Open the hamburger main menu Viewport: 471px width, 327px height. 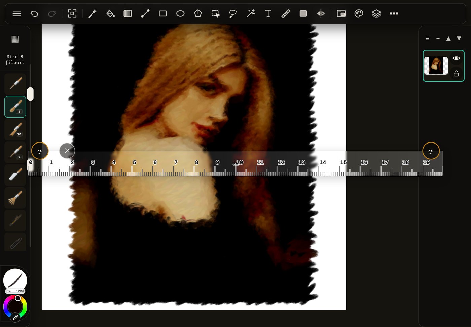(17, 14)
